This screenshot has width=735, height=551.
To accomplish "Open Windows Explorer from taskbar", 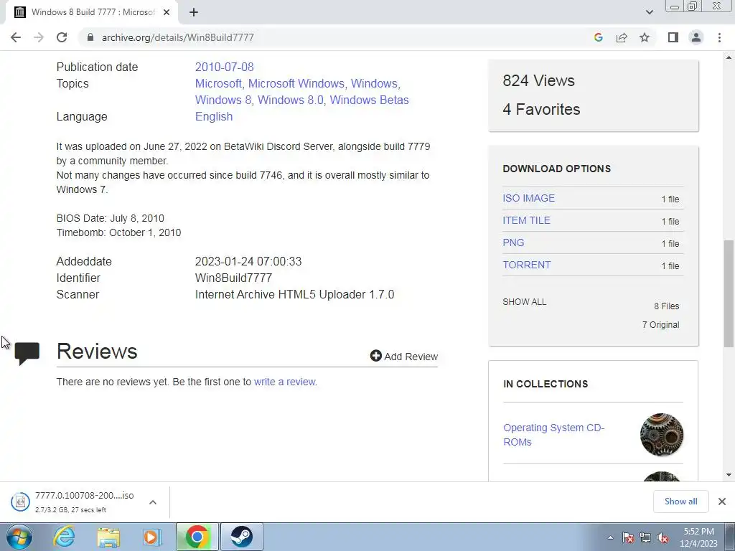I will (108, 537).
